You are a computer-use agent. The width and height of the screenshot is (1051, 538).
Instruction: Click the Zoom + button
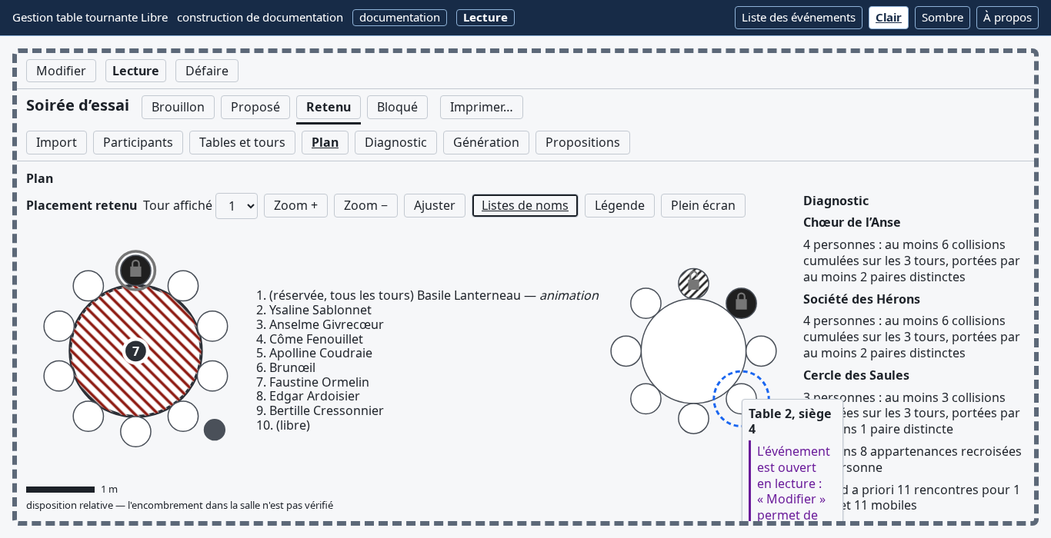click(295, 205)
